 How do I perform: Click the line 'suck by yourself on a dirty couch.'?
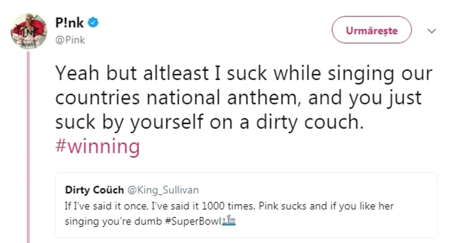pyautogui.click(x=210, y=122)
